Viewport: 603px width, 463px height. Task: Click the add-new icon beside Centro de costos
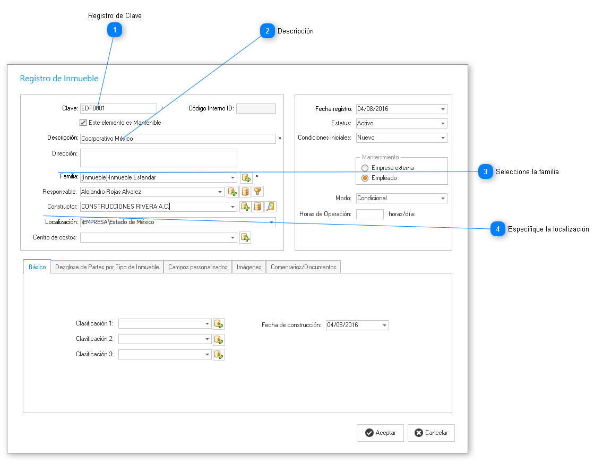coord(245,238)
